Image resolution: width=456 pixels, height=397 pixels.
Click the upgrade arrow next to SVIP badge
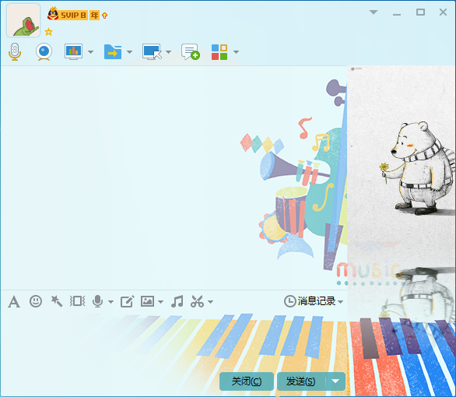coord(105,16)
